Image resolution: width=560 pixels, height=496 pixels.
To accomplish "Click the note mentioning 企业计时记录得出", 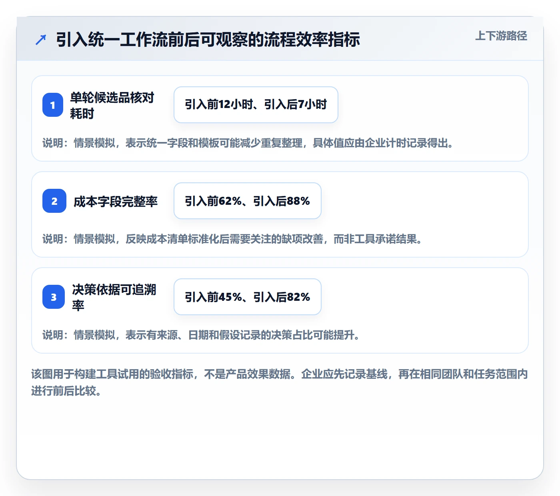I will coord(248,143).
